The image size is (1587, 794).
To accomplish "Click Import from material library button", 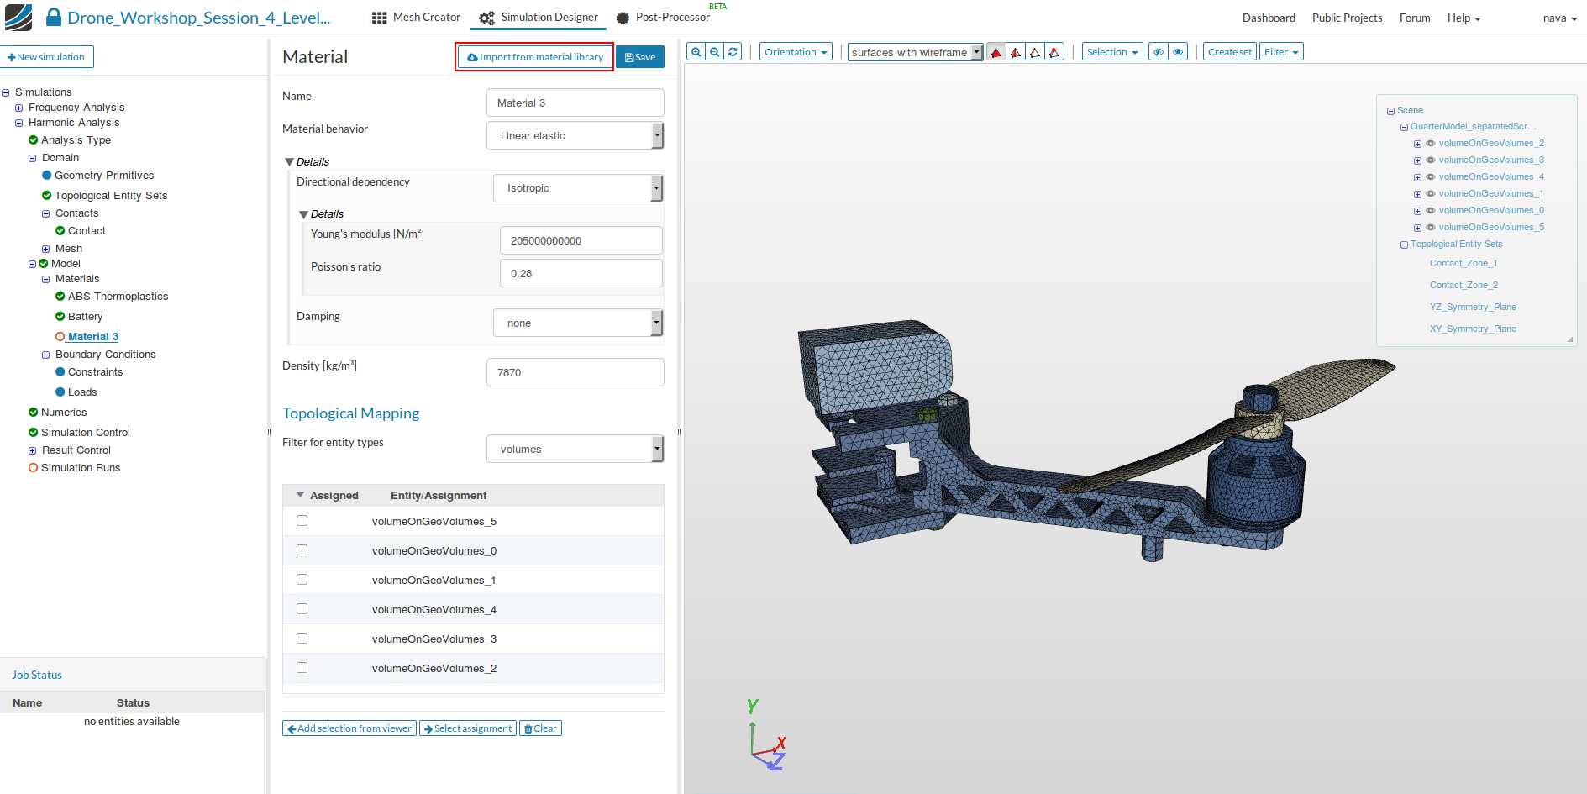I will click(x=535, y=57).
